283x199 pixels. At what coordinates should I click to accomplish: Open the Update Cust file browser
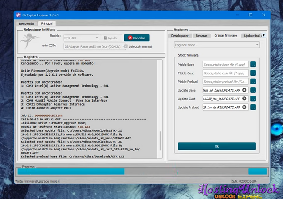click(253, 99)
